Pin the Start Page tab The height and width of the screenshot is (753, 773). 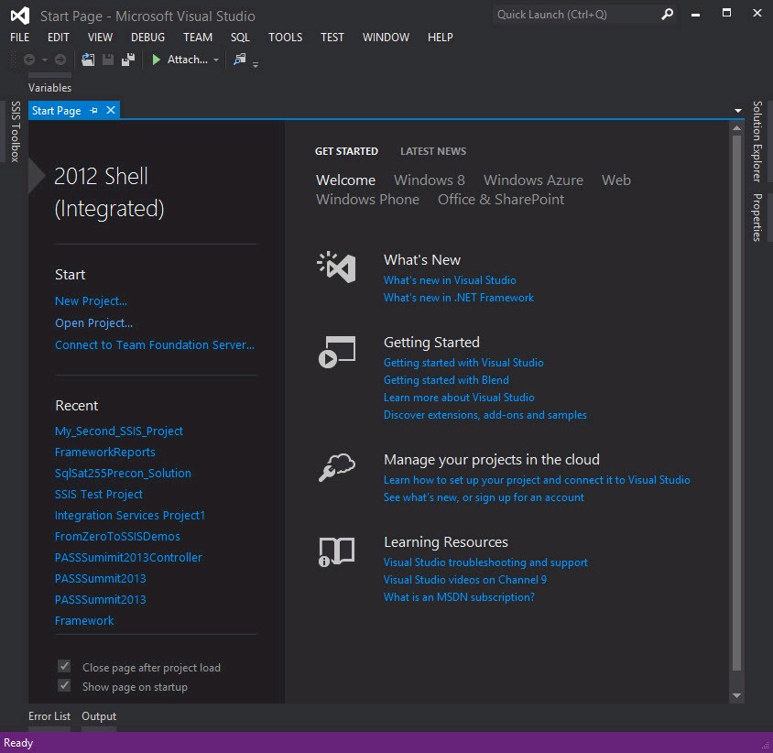click(93, 111)
